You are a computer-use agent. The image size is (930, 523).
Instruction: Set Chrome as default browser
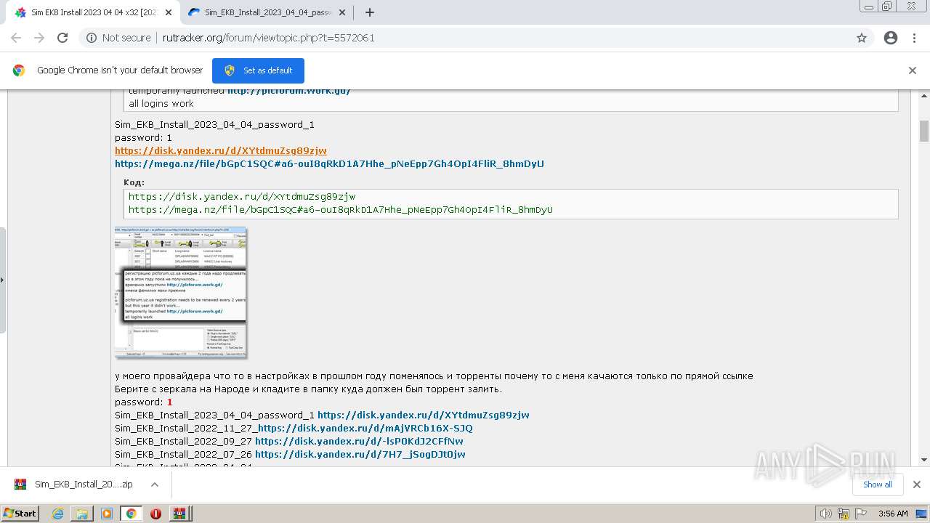[258, 70]
